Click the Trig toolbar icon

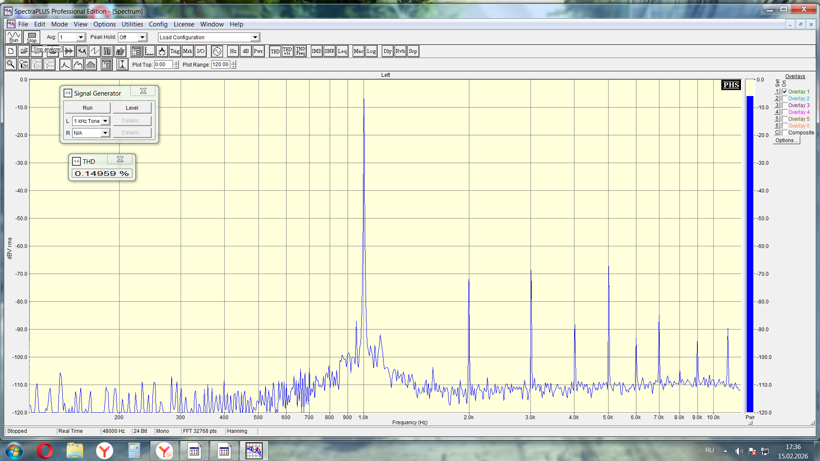(x=175, y=51)
